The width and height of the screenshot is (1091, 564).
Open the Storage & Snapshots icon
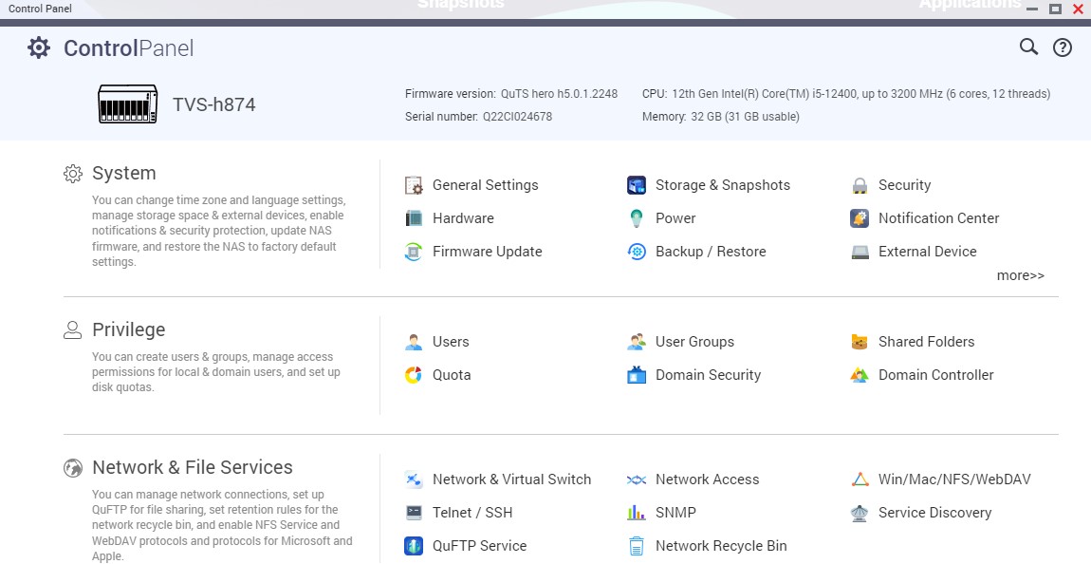(637, 185)
